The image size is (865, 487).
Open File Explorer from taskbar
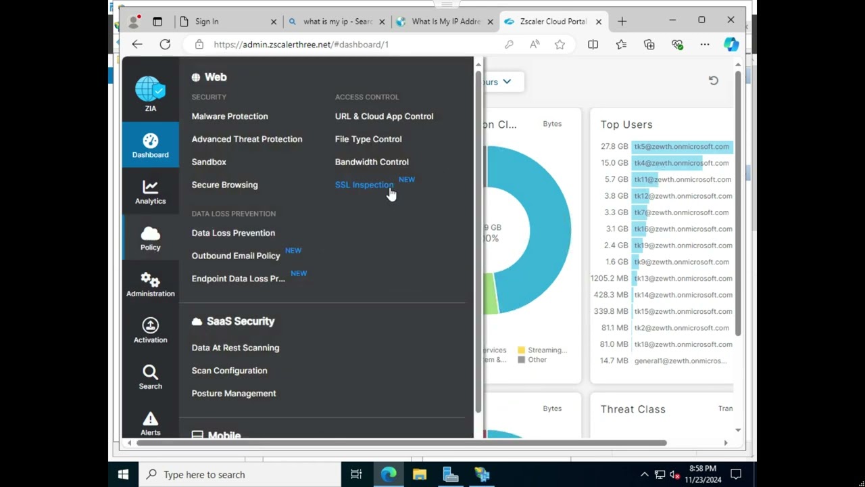tap(420, 474)
